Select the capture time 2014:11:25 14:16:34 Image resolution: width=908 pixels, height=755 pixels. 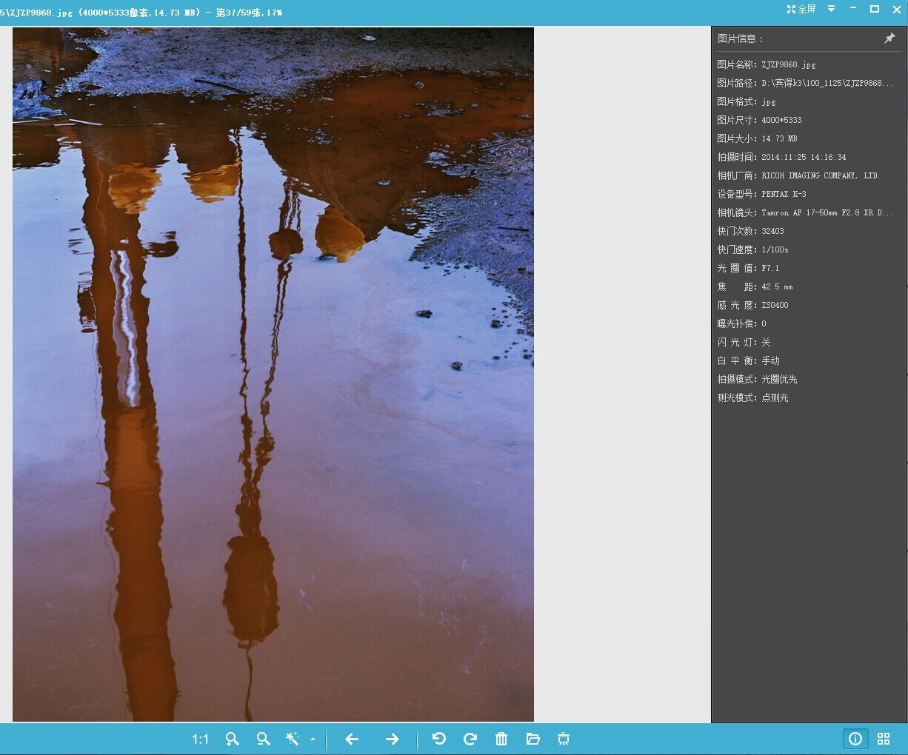(x=804, y=157)
